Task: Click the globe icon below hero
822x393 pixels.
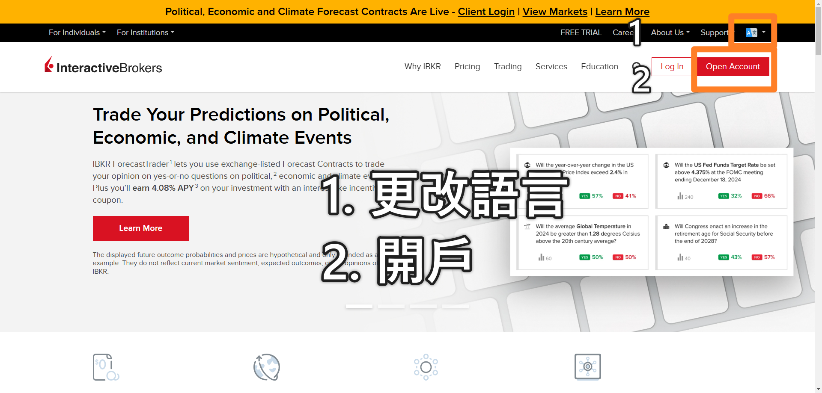Action: [266, 367]
